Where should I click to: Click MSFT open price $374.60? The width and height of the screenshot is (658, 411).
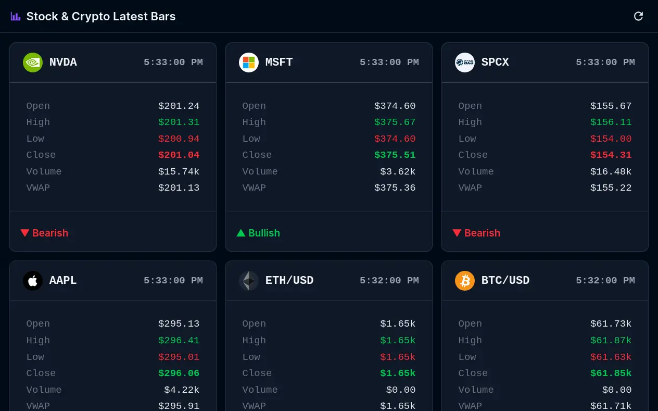395,106
